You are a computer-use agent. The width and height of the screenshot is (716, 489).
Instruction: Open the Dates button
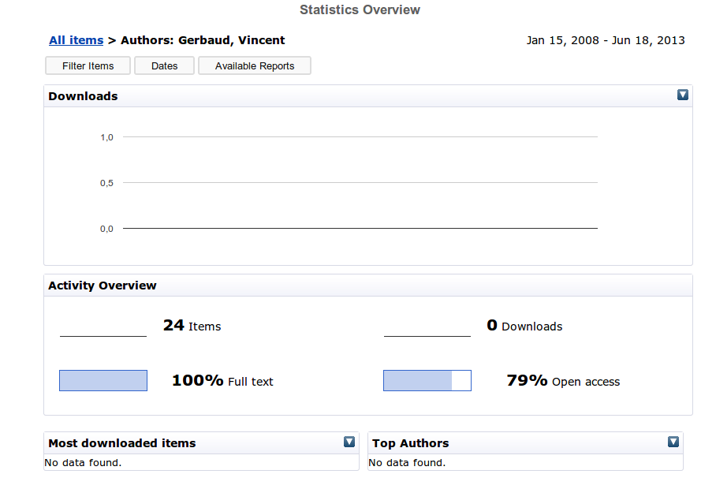[164, 65]
